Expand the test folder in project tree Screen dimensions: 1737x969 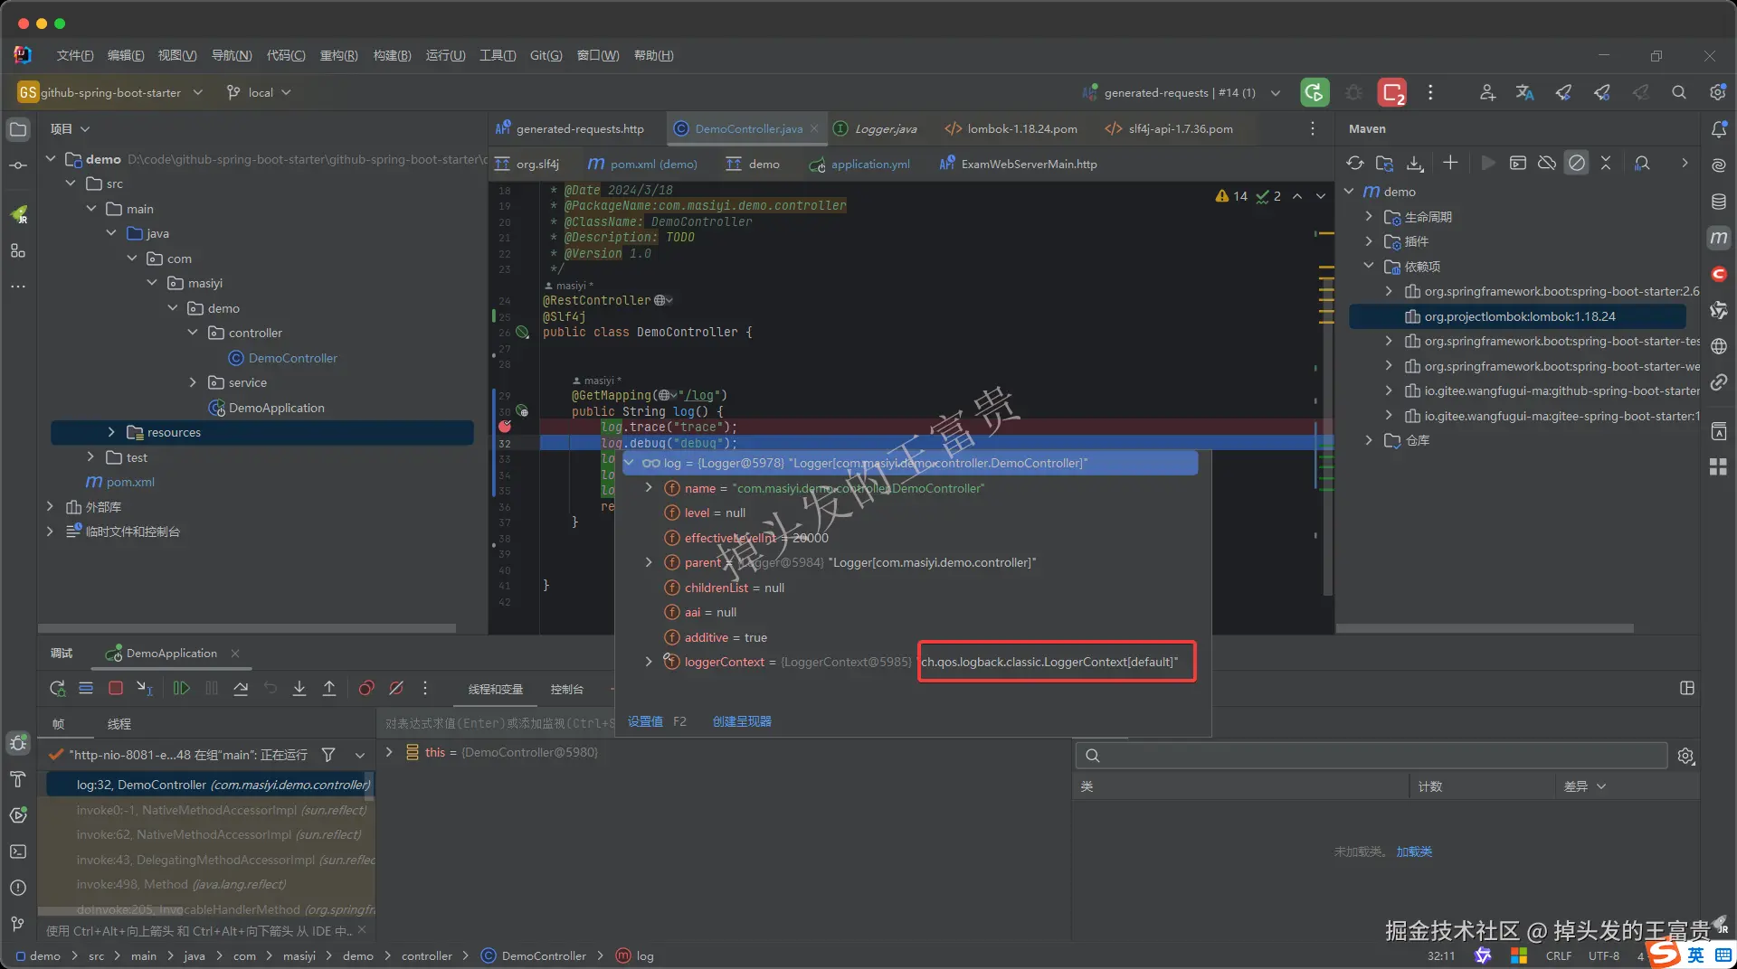(x=90, y=457)
